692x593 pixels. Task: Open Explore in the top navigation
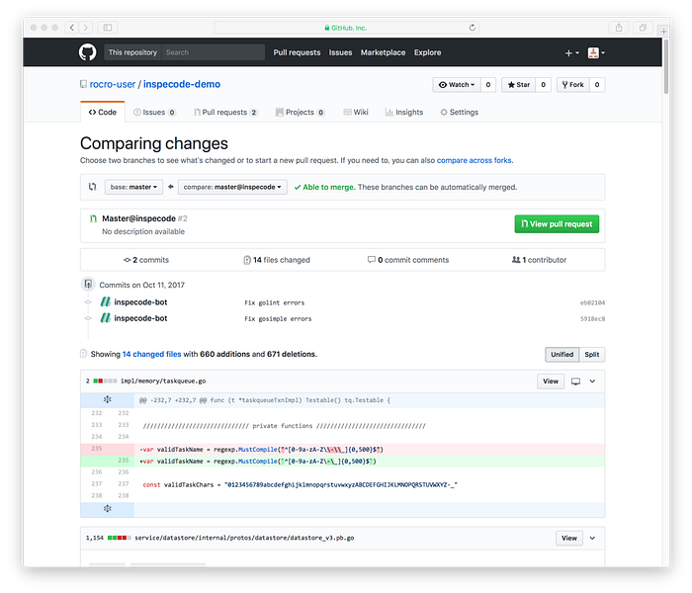[x=427, y=52]
